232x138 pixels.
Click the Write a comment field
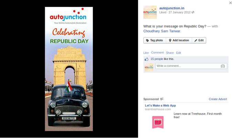[191, 66]
